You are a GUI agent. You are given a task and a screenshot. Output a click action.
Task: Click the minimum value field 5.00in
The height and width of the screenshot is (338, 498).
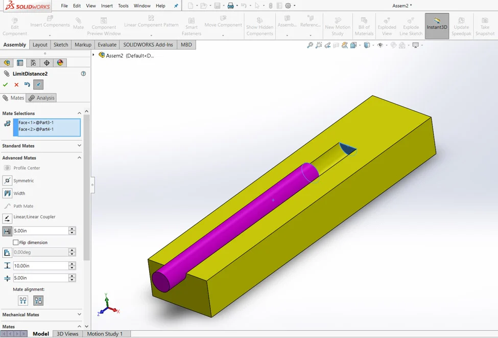point(41,278)
